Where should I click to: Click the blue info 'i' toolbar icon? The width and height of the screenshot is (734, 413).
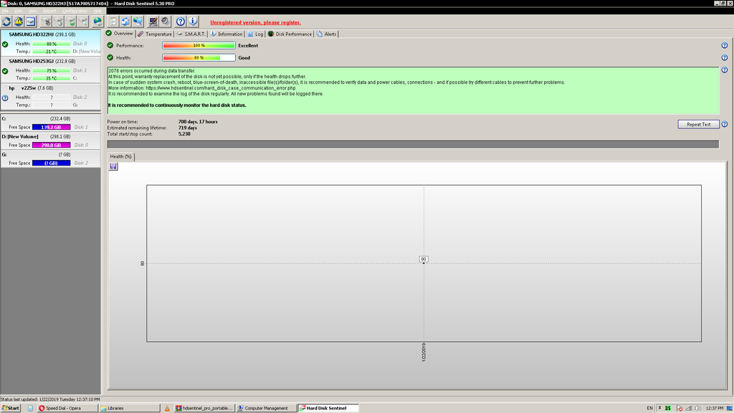click(193, 22)
